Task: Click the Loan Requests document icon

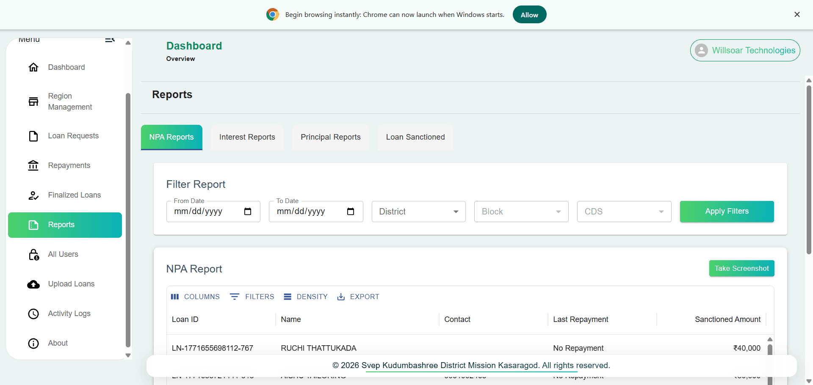Action: (33, 136)
